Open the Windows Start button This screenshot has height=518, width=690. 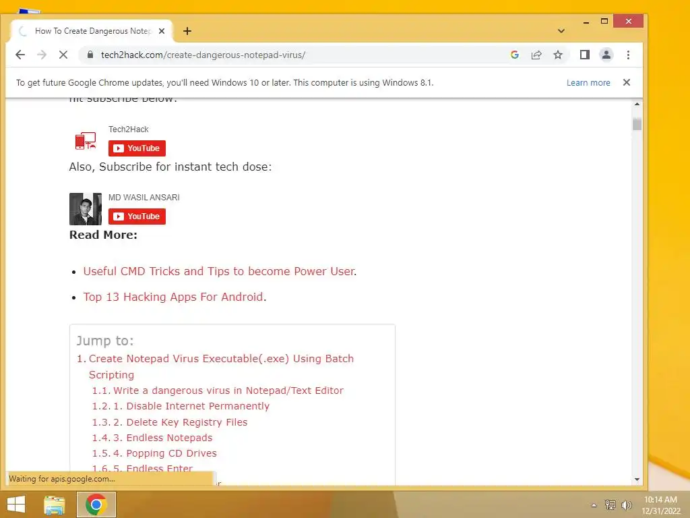click(x=16, y=505)
